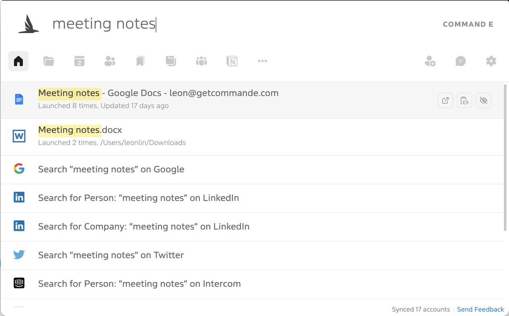Filter results by Notion
509x316 pixels.
click(x=232, y=61)
